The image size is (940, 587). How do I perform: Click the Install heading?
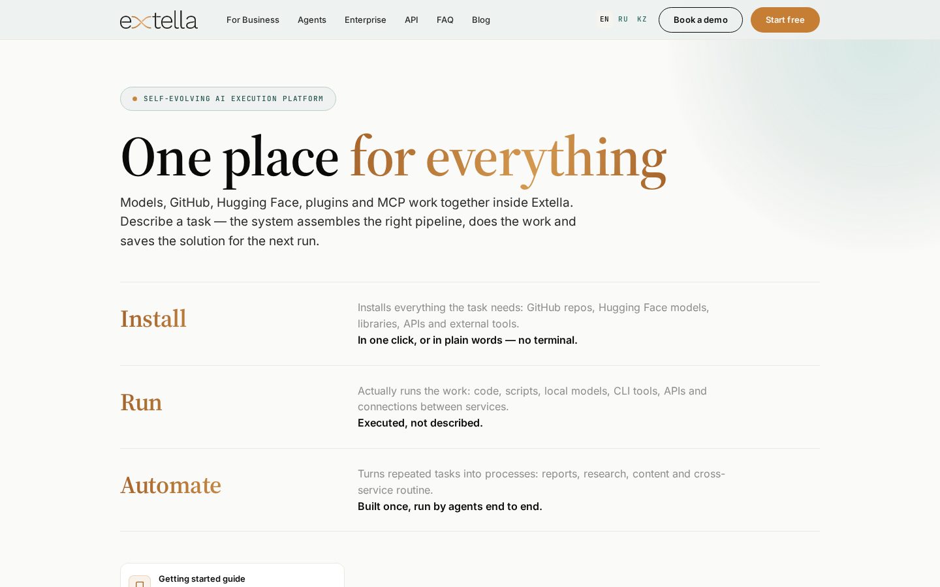(x=153, y=319)
